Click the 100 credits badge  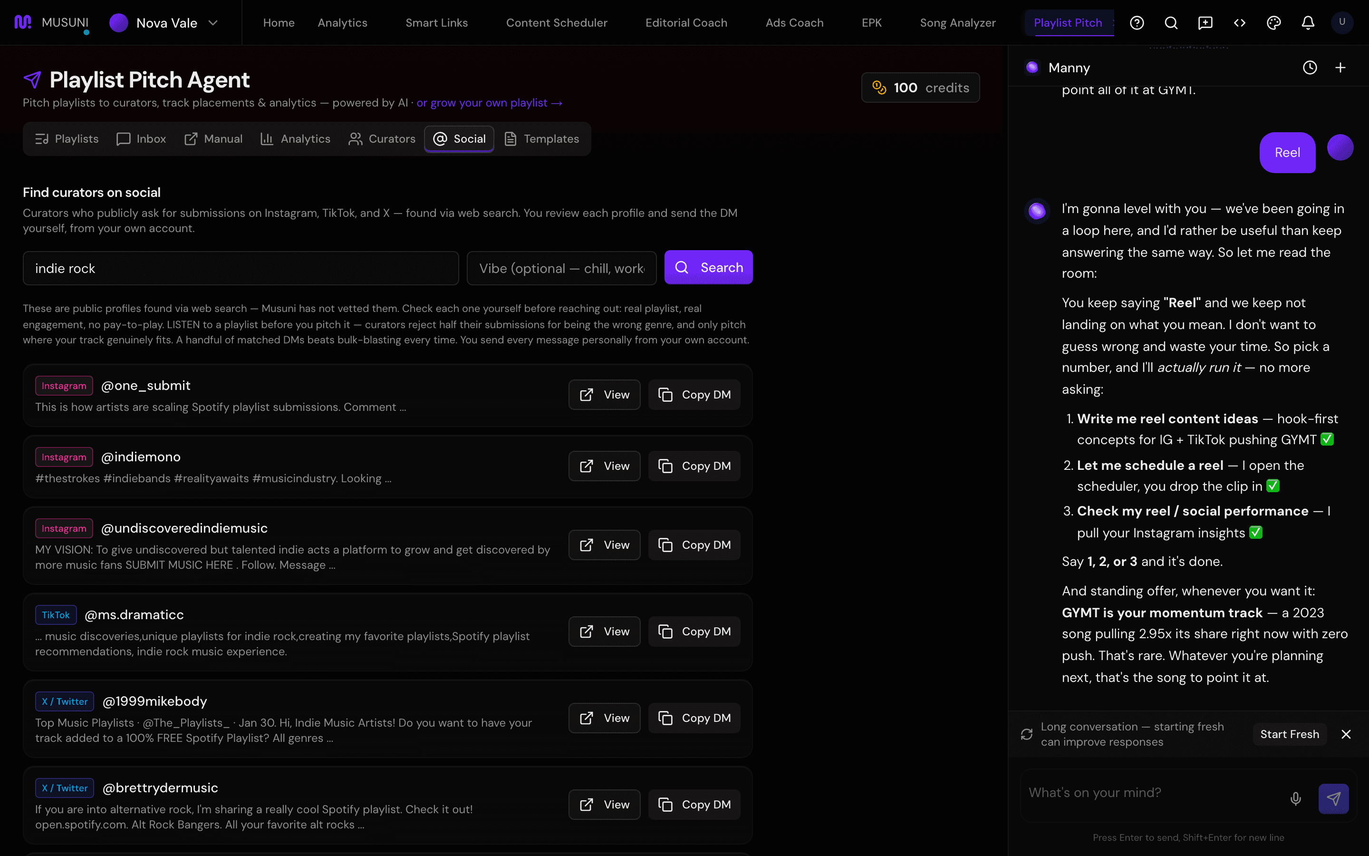pos(920,88)
